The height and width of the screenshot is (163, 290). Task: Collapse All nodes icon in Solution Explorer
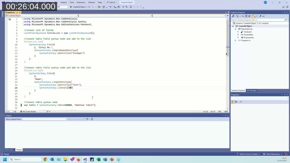[246, 16]
